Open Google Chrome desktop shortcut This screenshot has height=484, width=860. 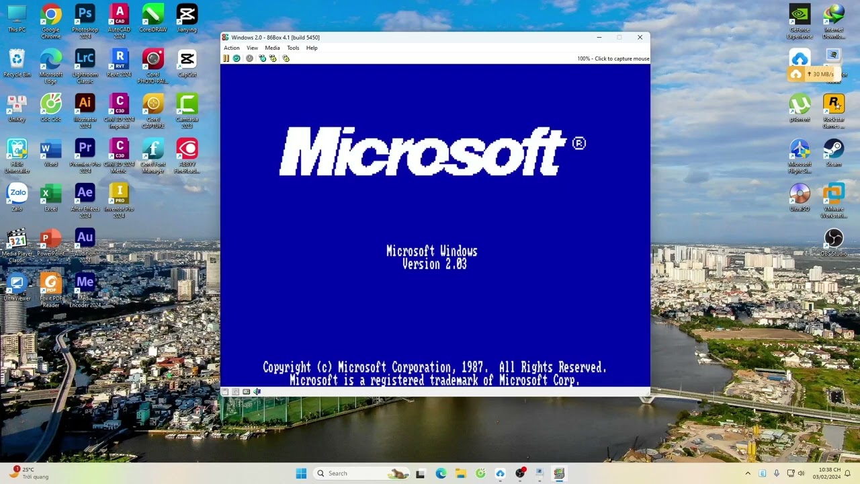click(51, 22)
